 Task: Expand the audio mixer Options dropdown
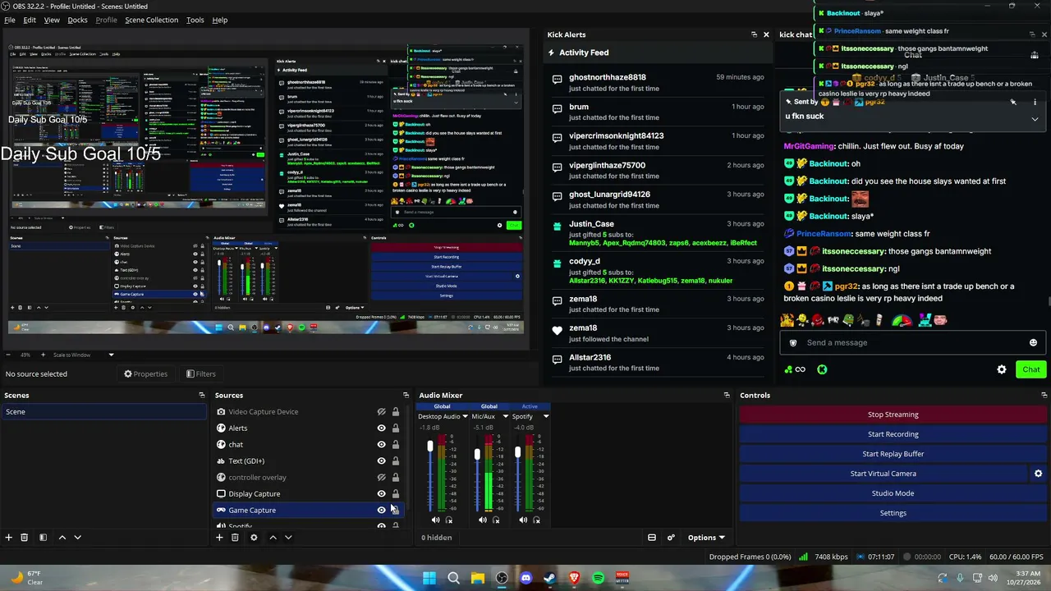(706, 538)
